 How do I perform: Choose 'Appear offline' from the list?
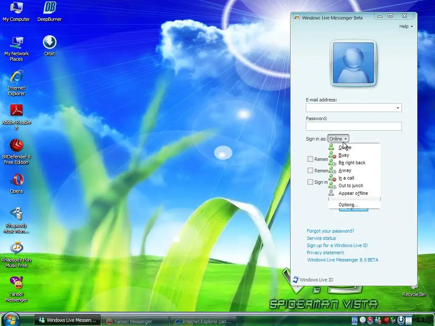coord(354,193)
